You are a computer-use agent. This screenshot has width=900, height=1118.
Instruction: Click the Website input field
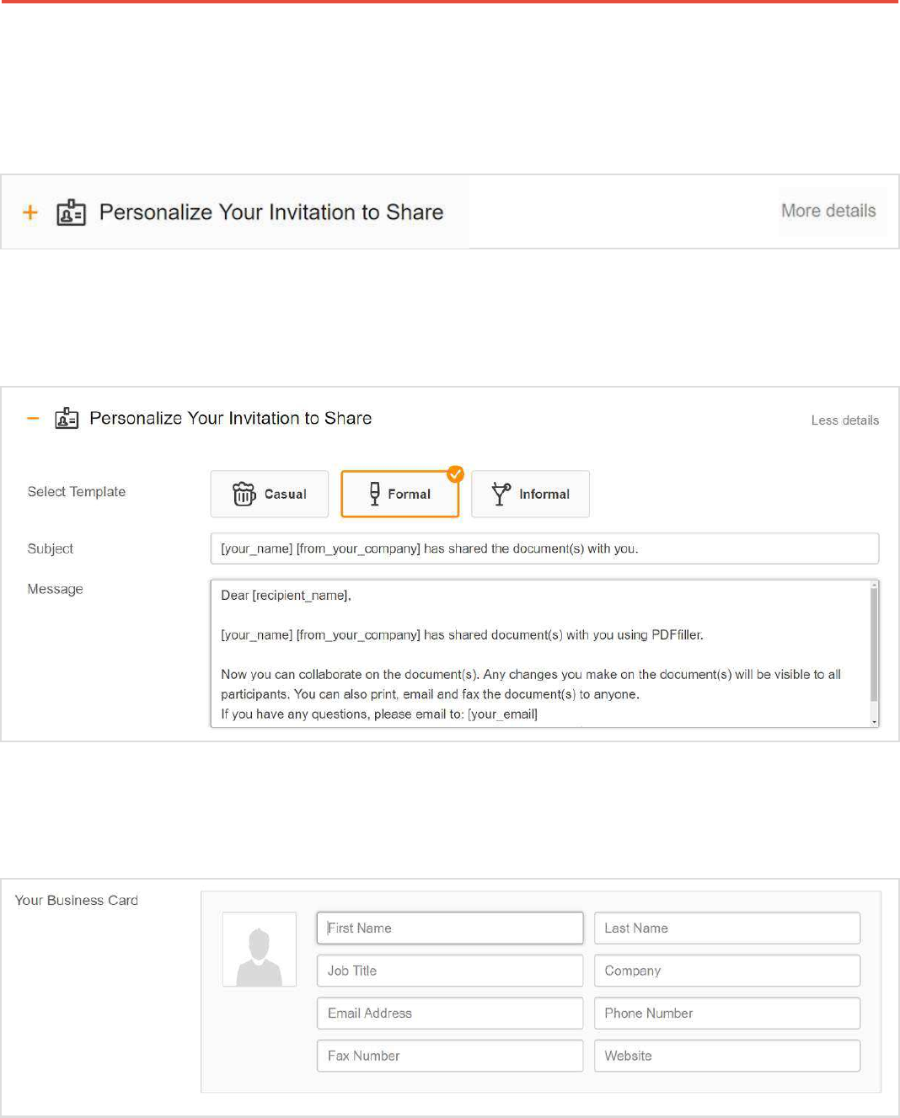727,1056
